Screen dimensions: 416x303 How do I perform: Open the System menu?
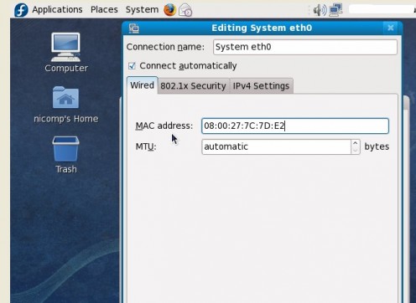coord(142,9)
